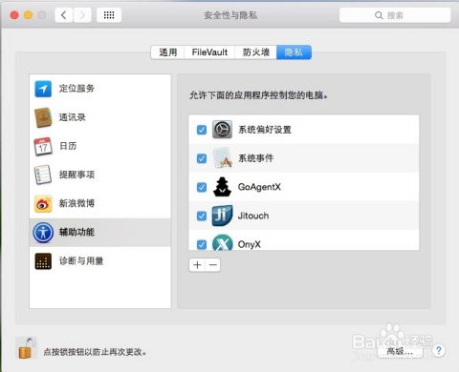Switch to the FileVault tab

209,52
